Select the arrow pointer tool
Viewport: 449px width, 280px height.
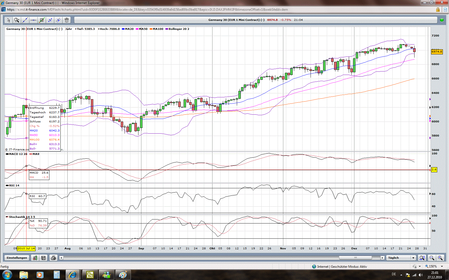[9, 20]
